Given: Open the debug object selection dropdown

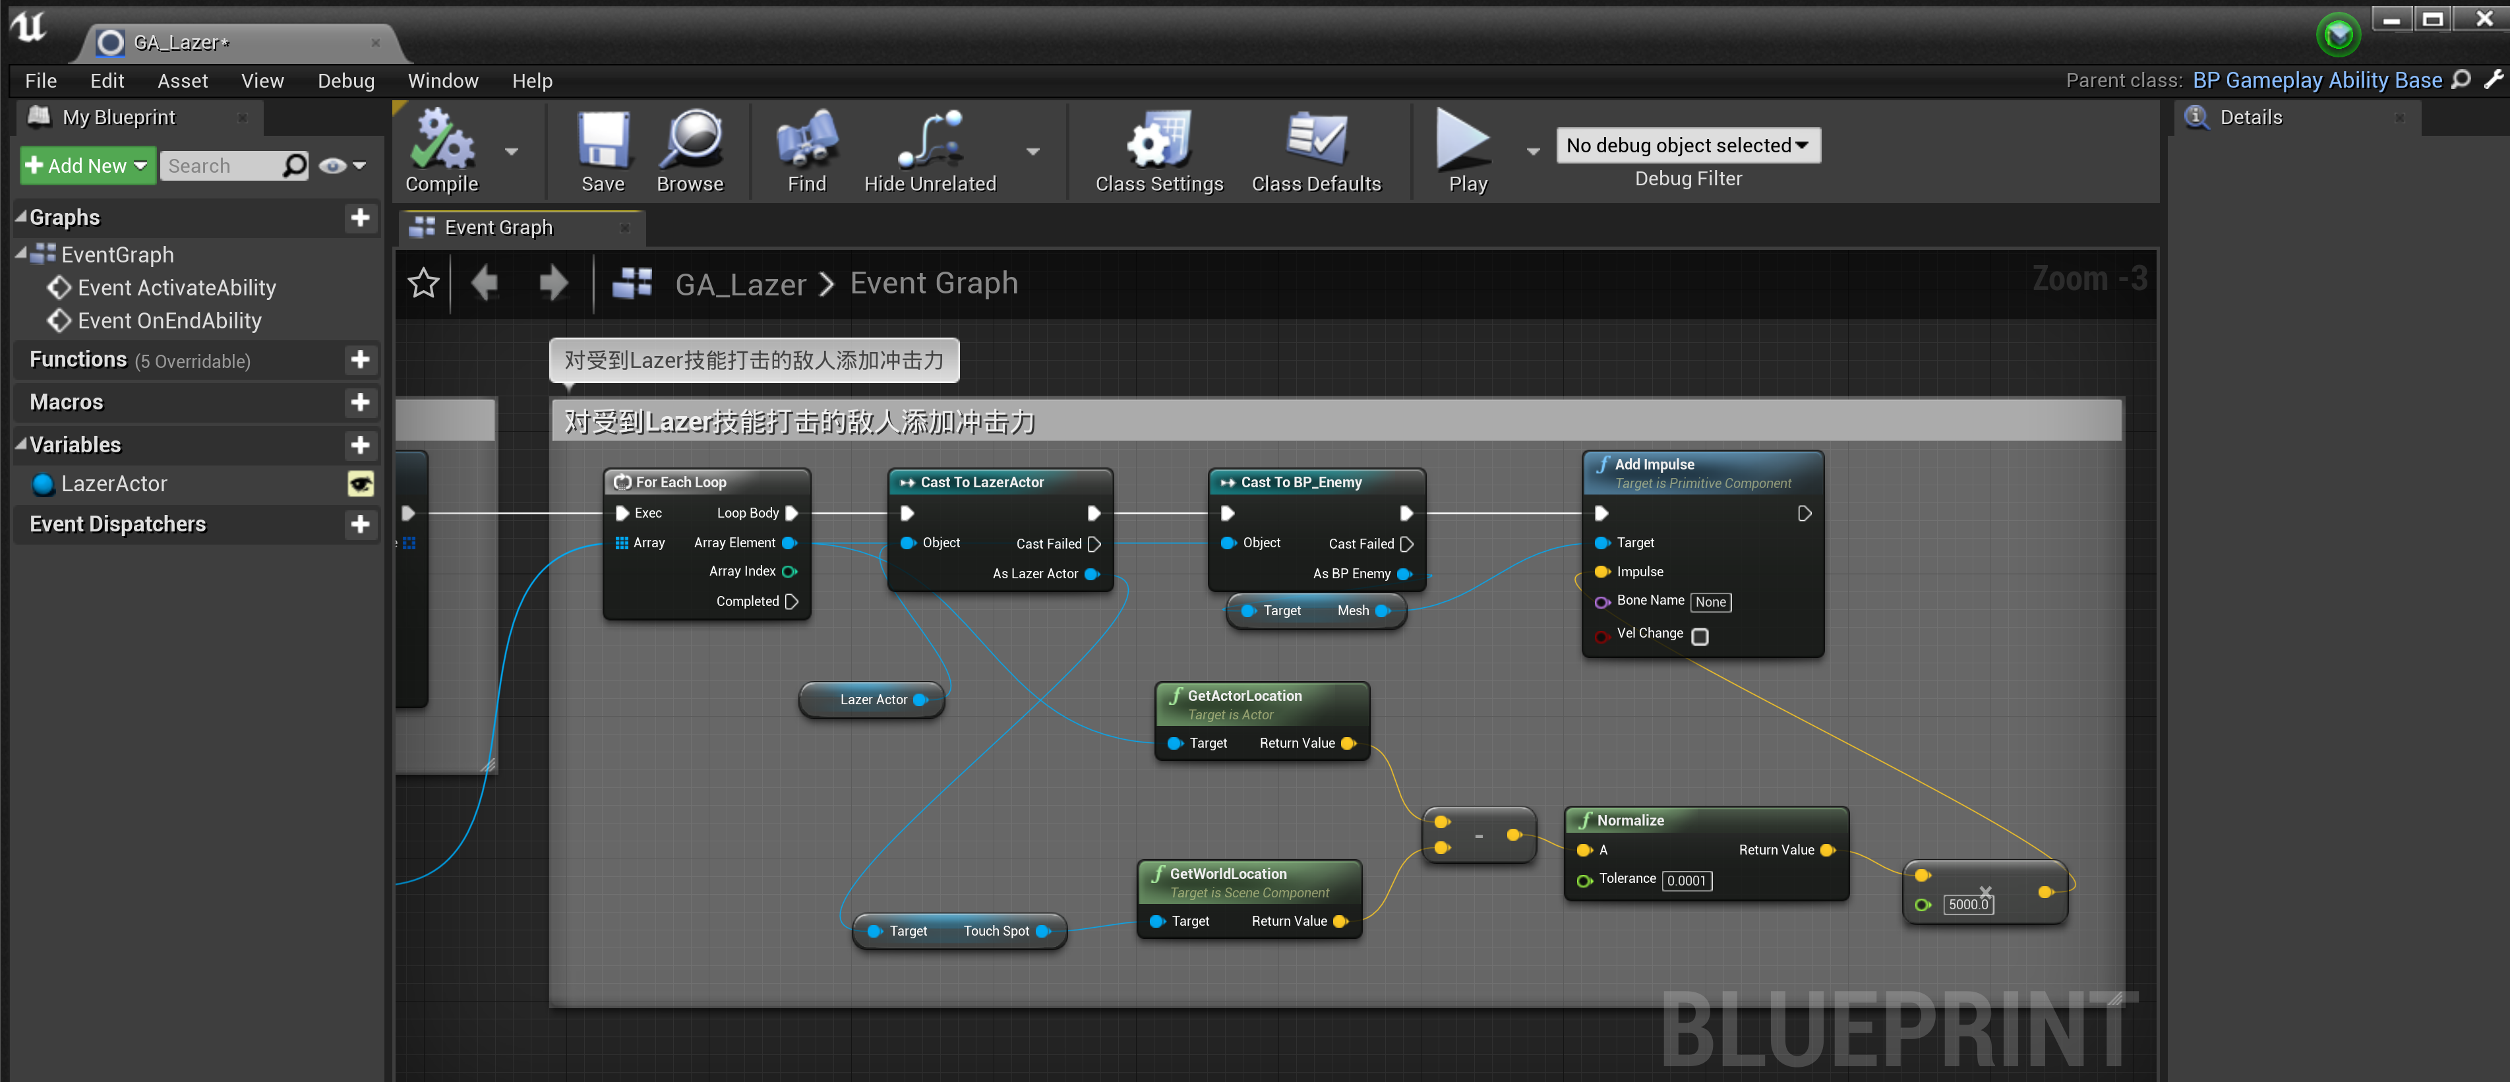Looking at the screenshot, I should (x=1687, y=145).
